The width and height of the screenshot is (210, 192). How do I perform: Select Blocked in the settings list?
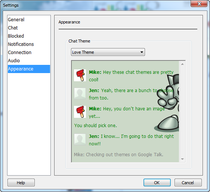coord(29,36)
